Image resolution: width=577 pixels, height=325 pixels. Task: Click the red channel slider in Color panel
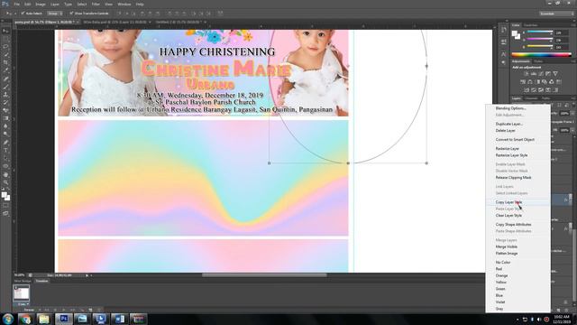tap(539, 32)
